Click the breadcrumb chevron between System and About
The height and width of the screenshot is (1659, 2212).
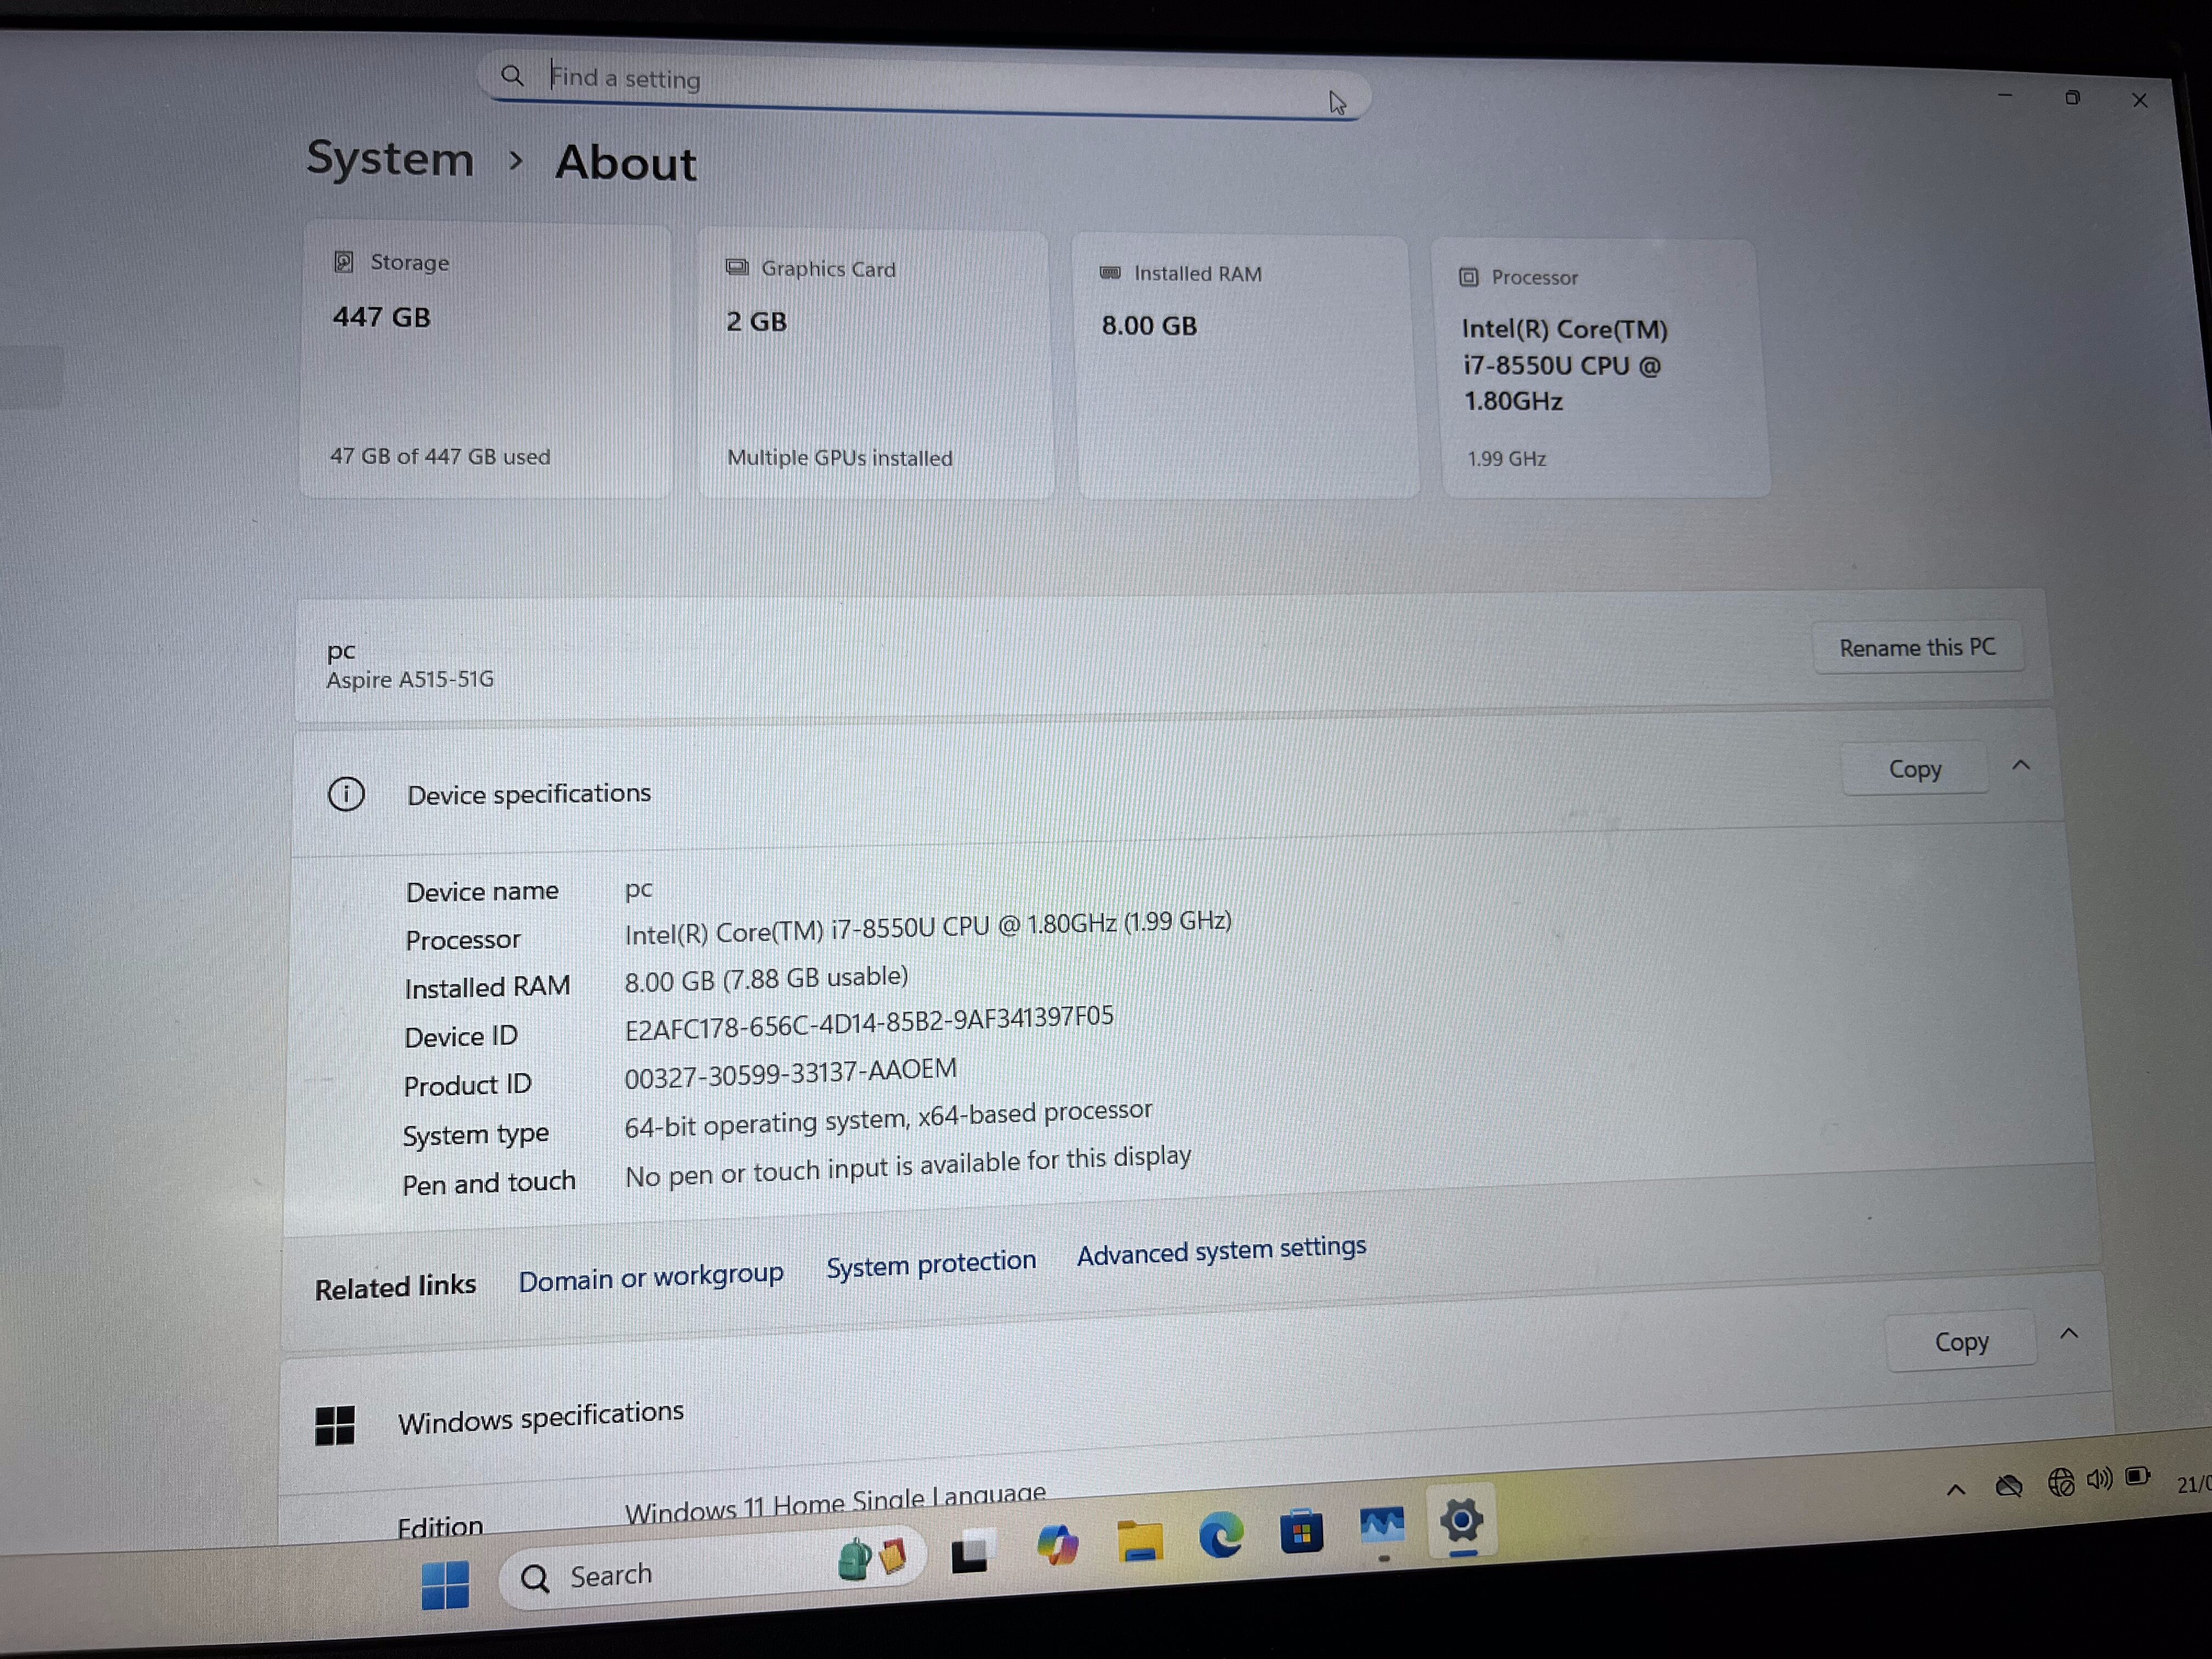click(516, 161)
